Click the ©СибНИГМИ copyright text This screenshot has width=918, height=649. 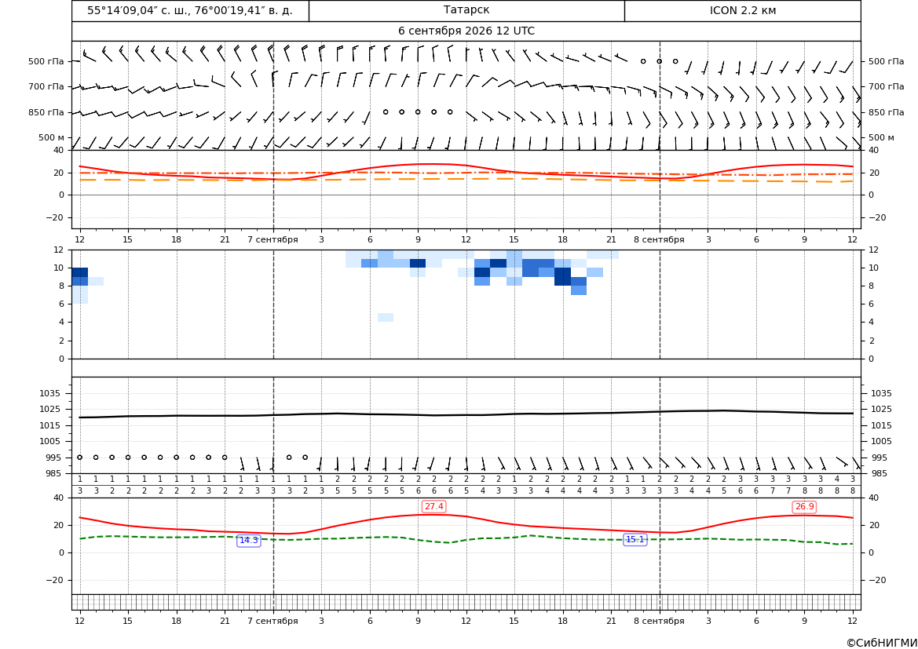click(881, 643)
